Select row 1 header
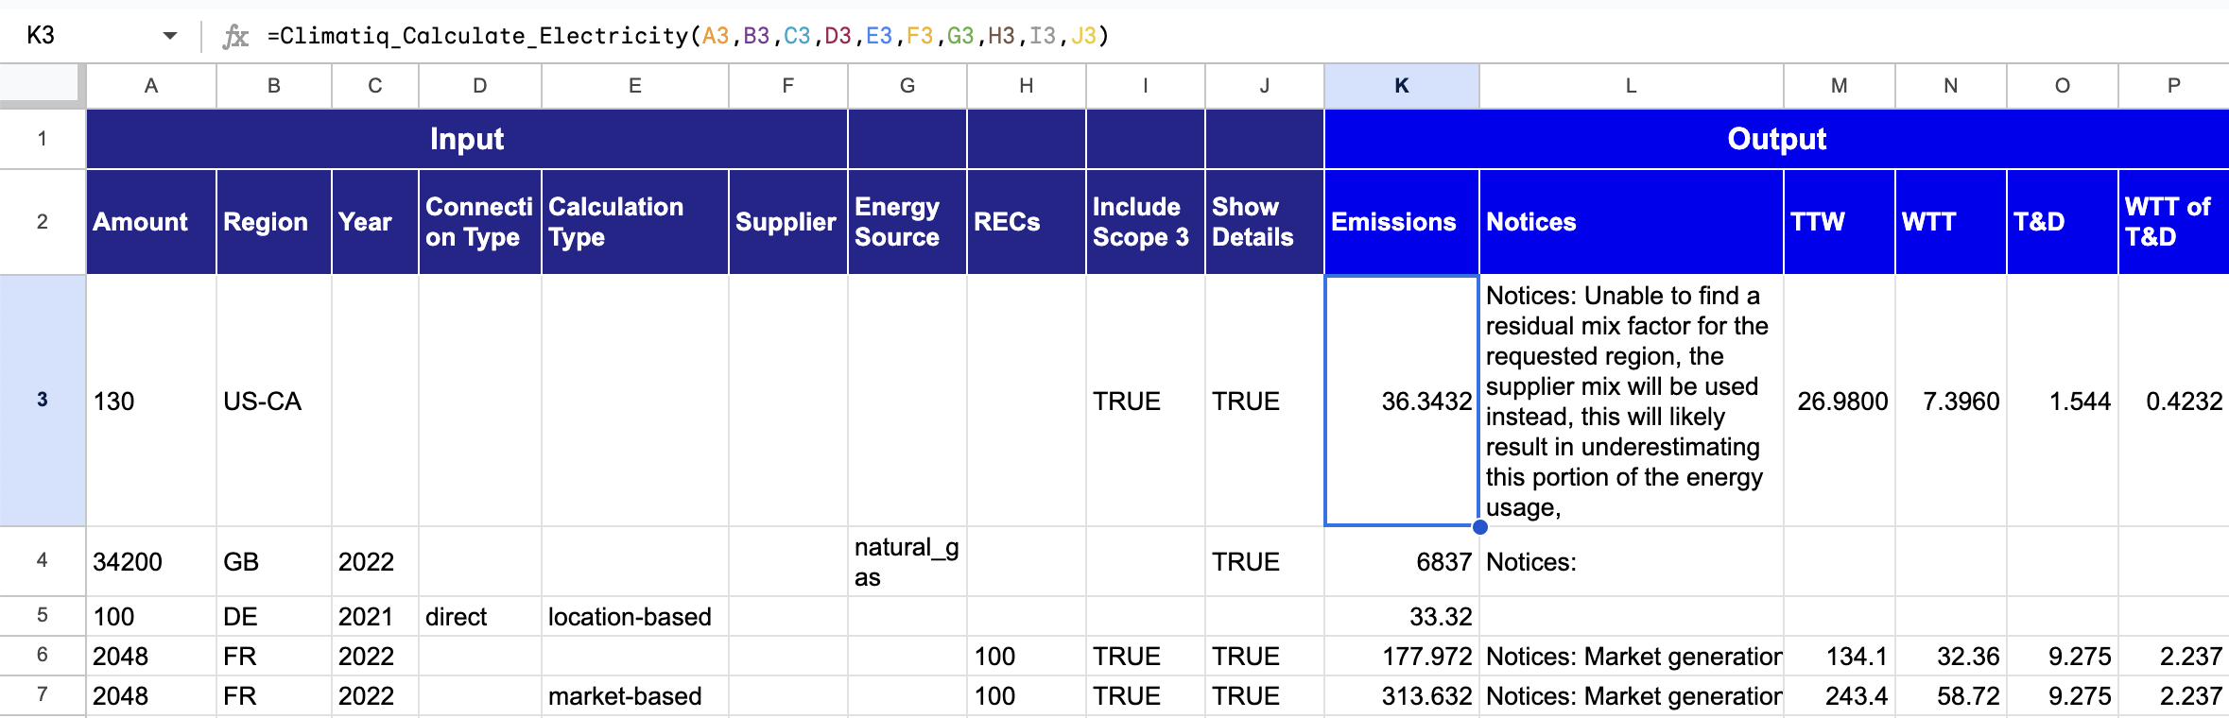Viewport: 2229px width, 718px height. click(x=43, y=139)
